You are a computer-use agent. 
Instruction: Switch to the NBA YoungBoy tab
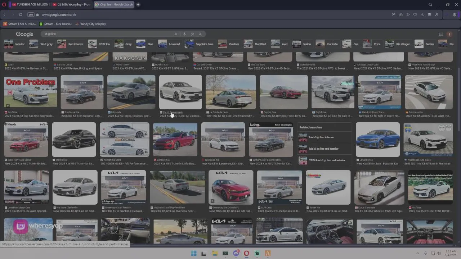[x=71, y=5]
